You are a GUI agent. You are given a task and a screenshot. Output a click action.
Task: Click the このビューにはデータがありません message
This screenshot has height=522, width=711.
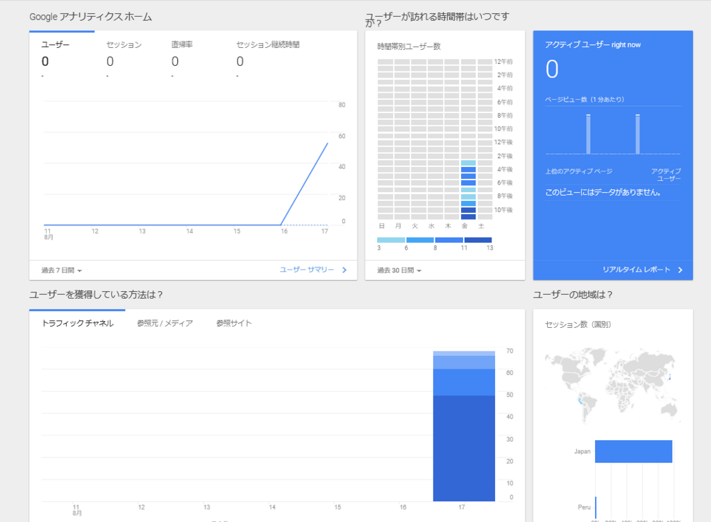point(603,193)
